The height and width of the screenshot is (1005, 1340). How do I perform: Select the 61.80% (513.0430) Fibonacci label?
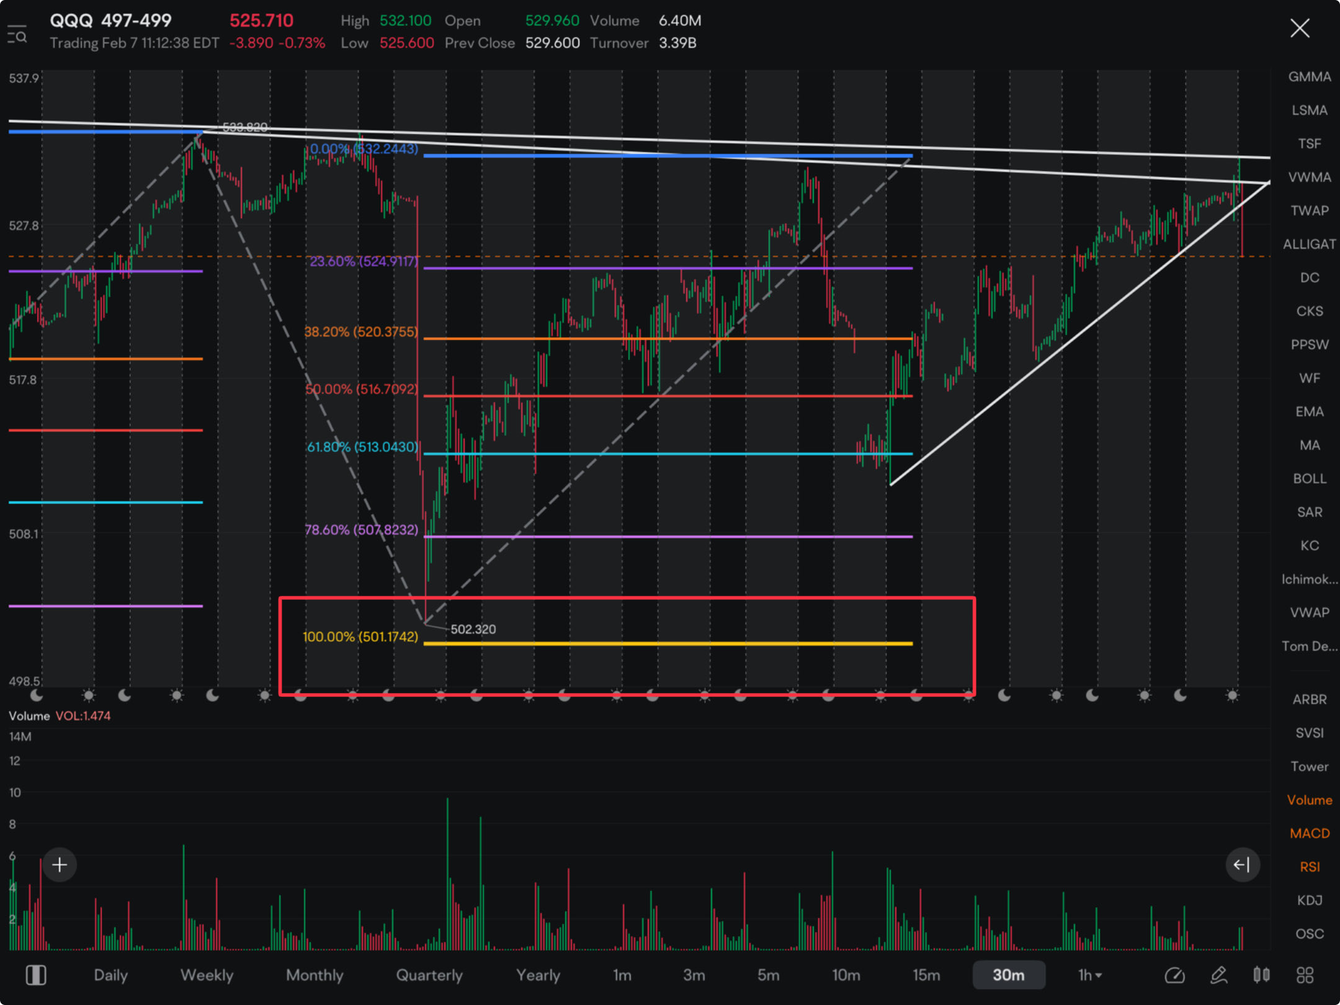point(362,447)
